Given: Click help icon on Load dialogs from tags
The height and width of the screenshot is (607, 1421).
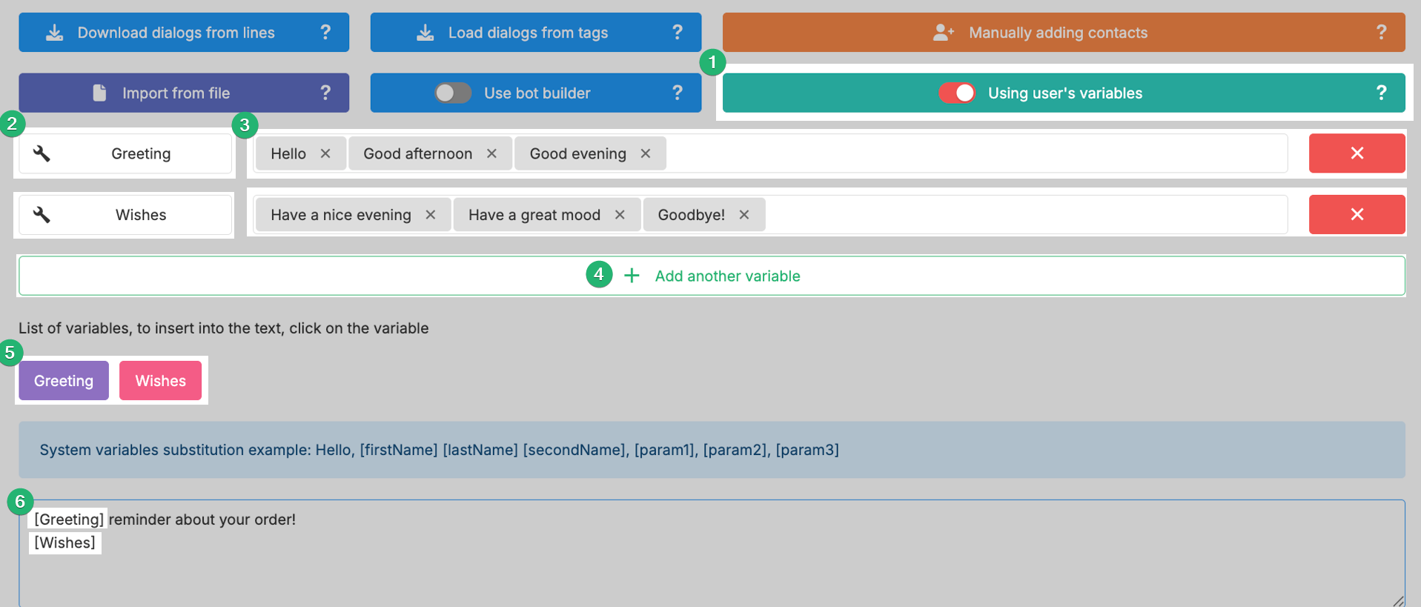Looking at the screenshot, I should (x=677, y=32).
